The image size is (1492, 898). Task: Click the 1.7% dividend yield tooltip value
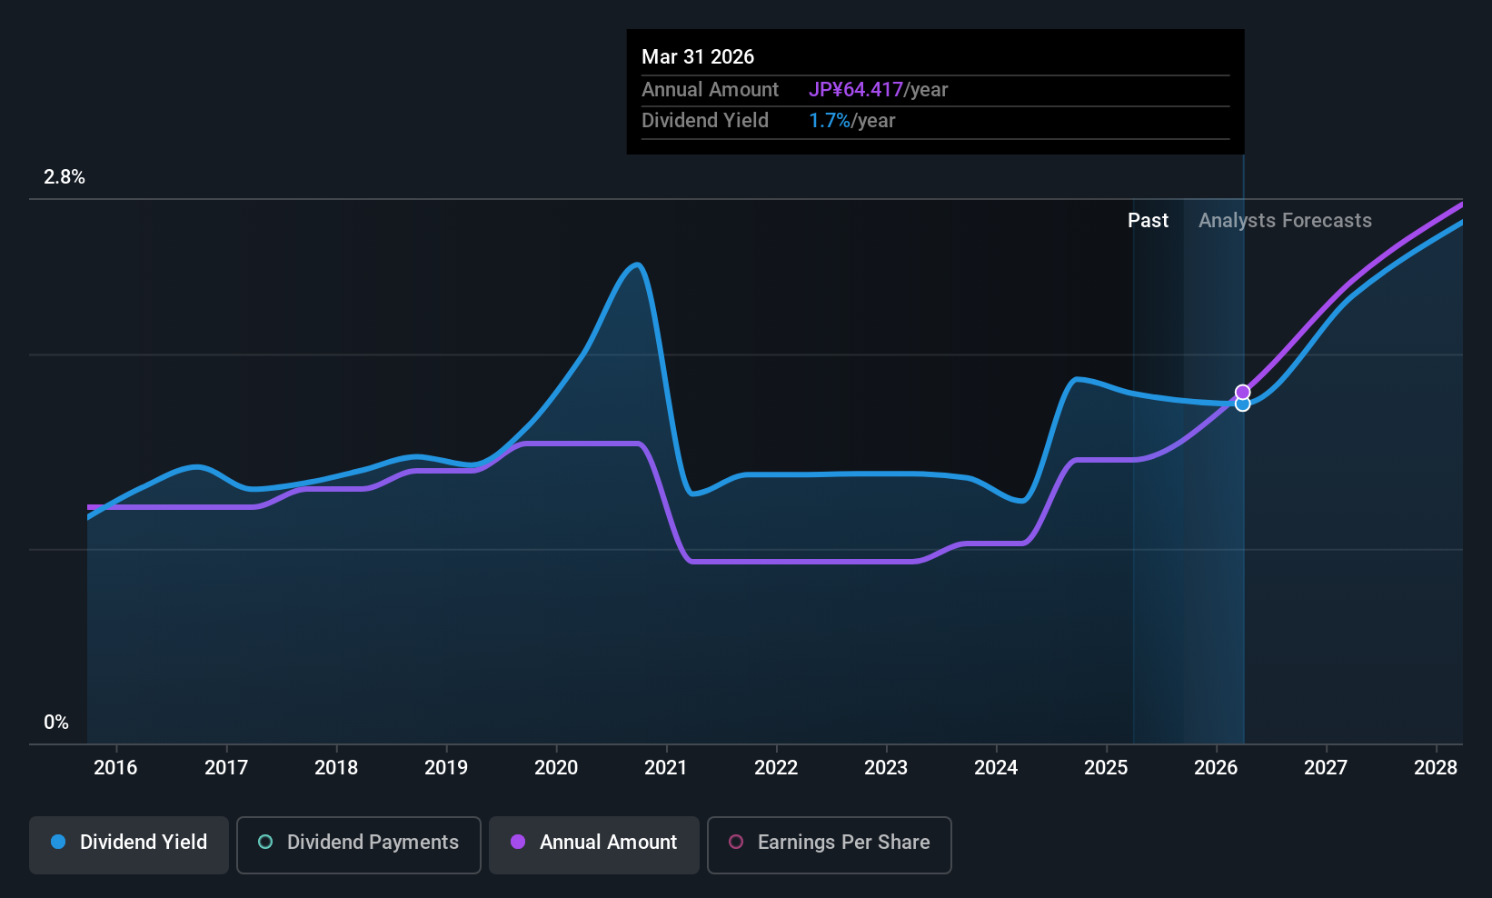pyautogui.click(x=830, y=121)
